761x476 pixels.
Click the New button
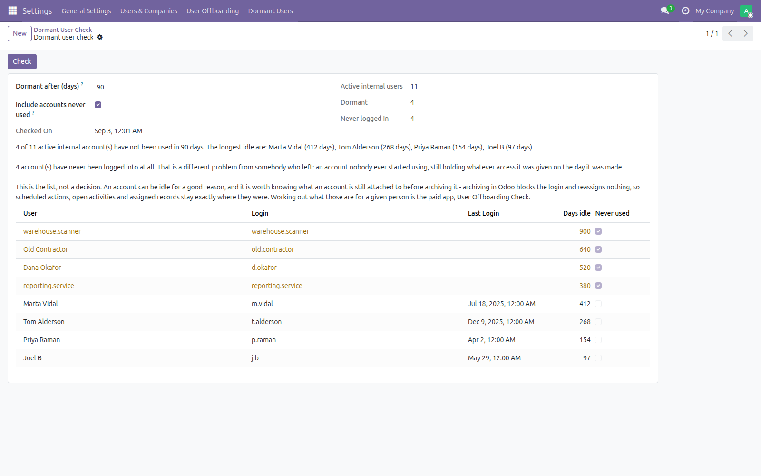point(20,33)
